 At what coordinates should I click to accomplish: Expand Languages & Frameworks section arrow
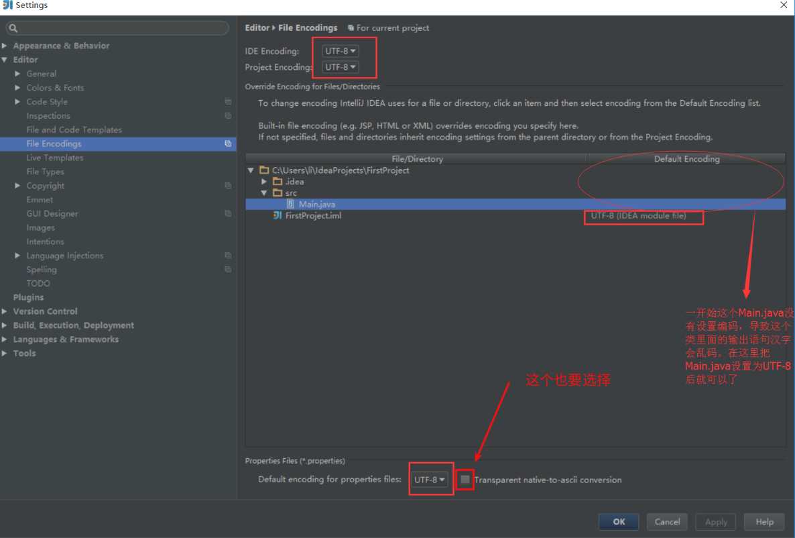tap(5, 339)
